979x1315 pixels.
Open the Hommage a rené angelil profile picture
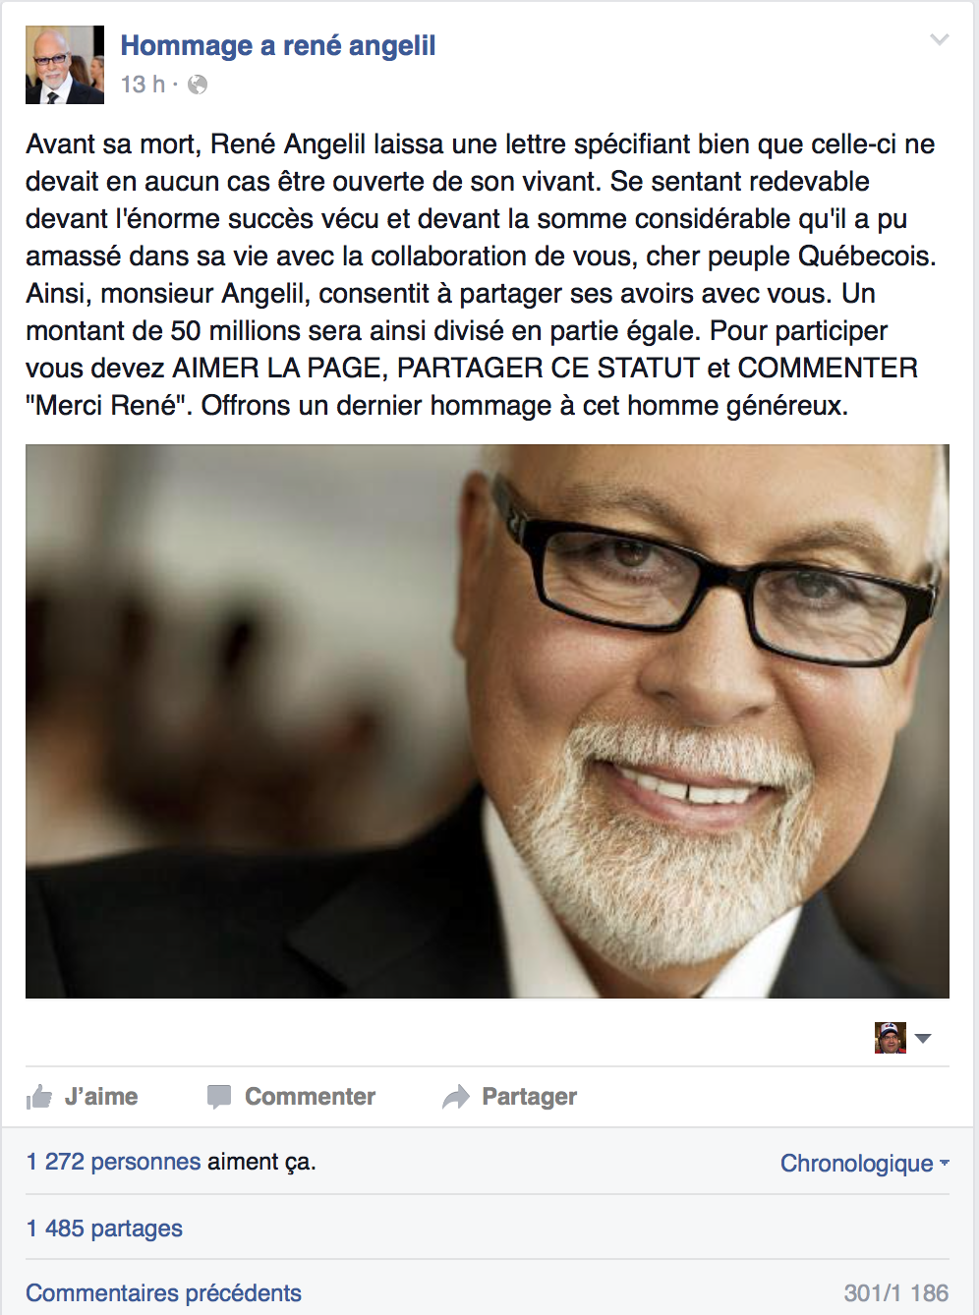(x=65, y=65)
